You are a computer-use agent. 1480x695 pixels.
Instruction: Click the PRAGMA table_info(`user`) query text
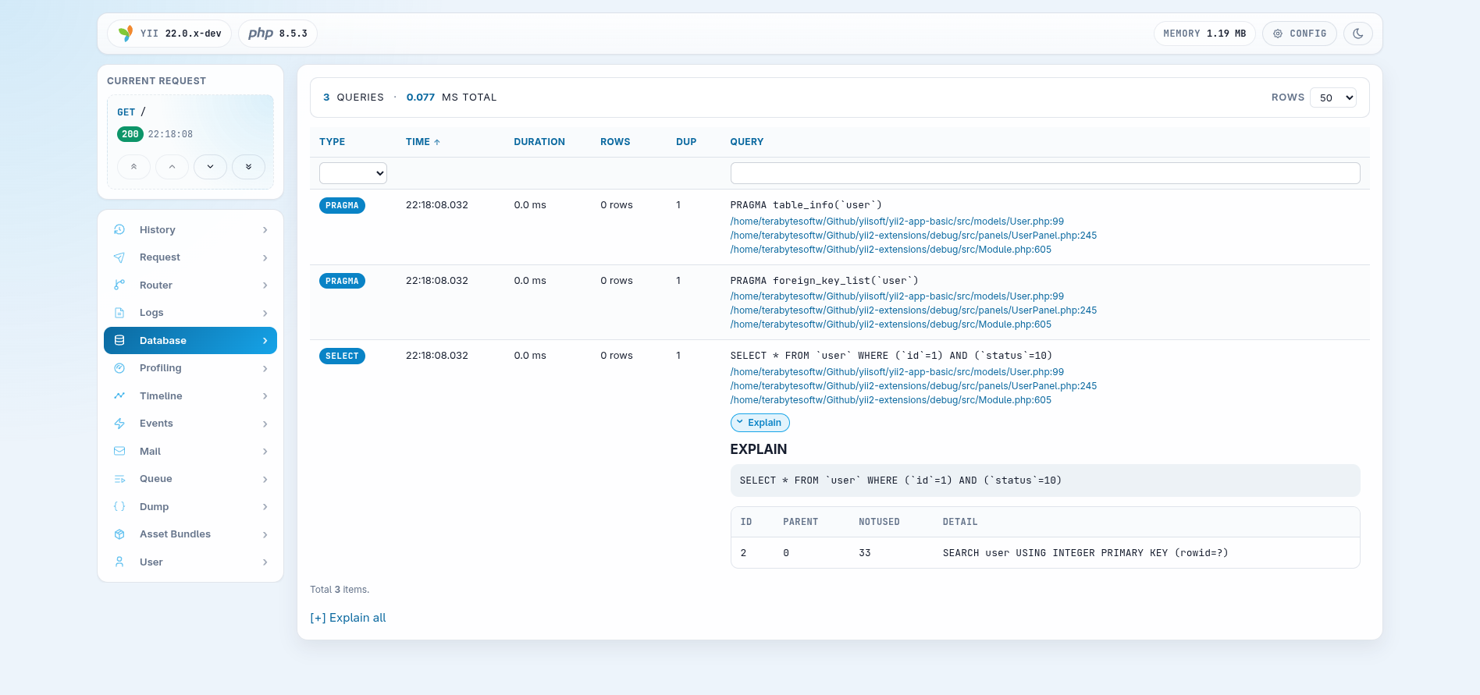coord(806,205)
